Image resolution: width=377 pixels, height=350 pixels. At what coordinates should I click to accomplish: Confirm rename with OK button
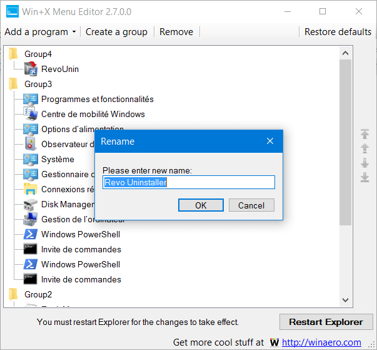coord(201,205)
